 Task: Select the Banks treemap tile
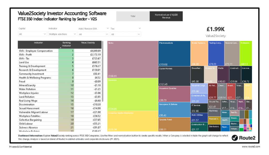click(133, 59)
